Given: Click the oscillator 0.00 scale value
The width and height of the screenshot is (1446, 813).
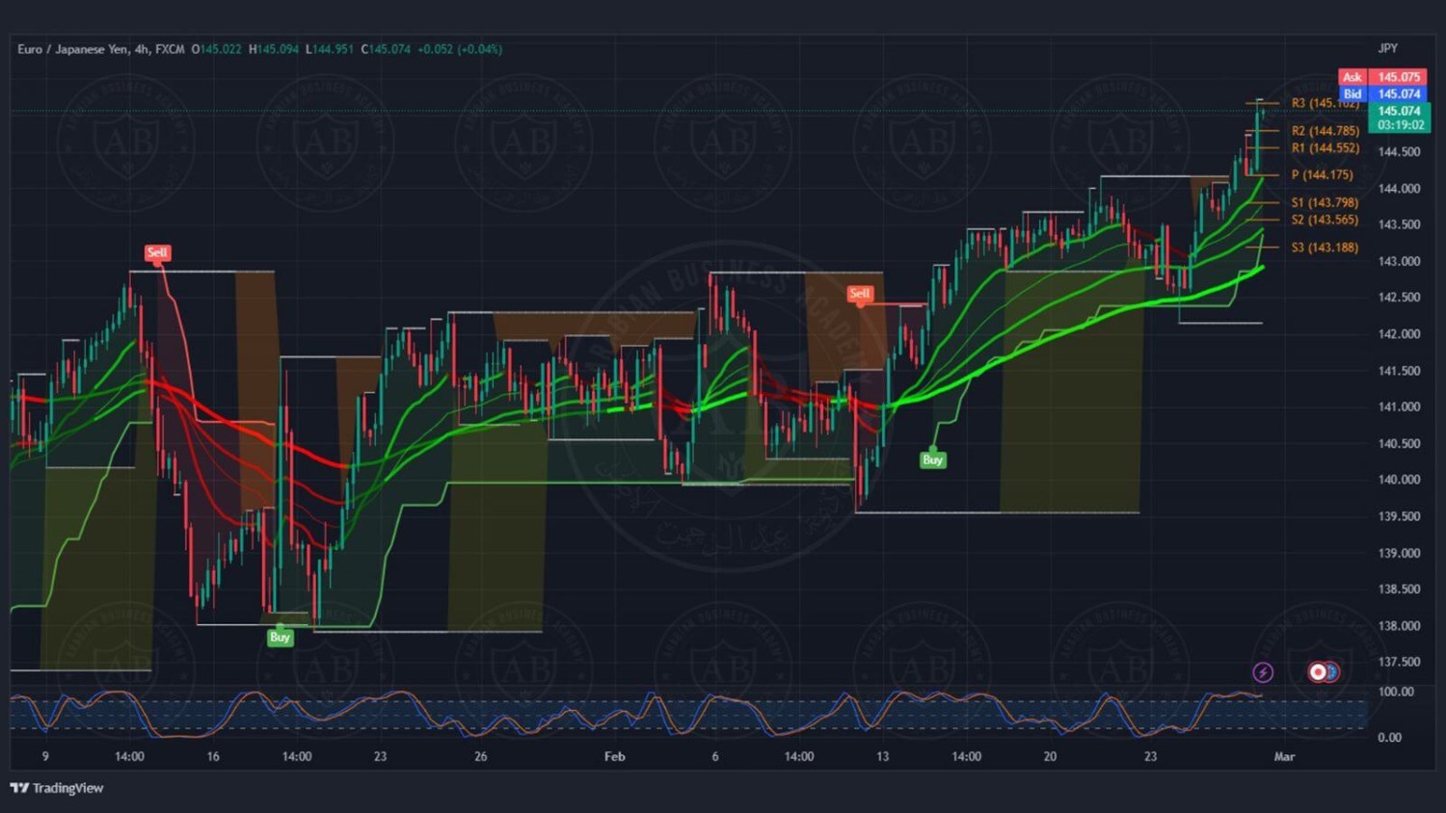Looking at the screenshot, I should [x=1389, y=738].
